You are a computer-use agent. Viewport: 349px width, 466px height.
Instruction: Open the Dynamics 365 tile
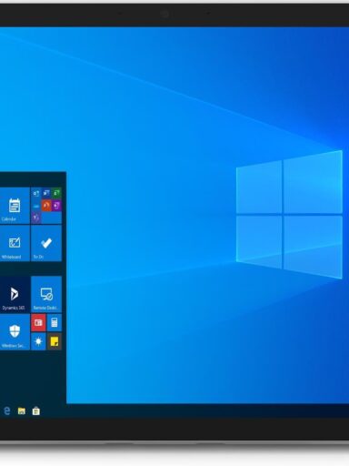click(15, 294)
